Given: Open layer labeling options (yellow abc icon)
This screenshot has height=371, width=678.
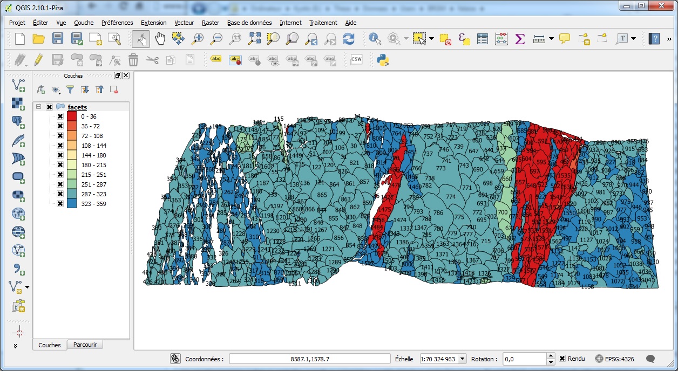Looking at the screenshot, I should (x=216, y=59).
